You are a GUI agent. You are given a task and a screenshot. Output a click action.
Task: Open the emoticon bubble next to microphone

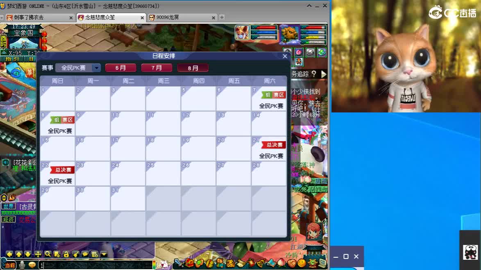pos(32,265)
